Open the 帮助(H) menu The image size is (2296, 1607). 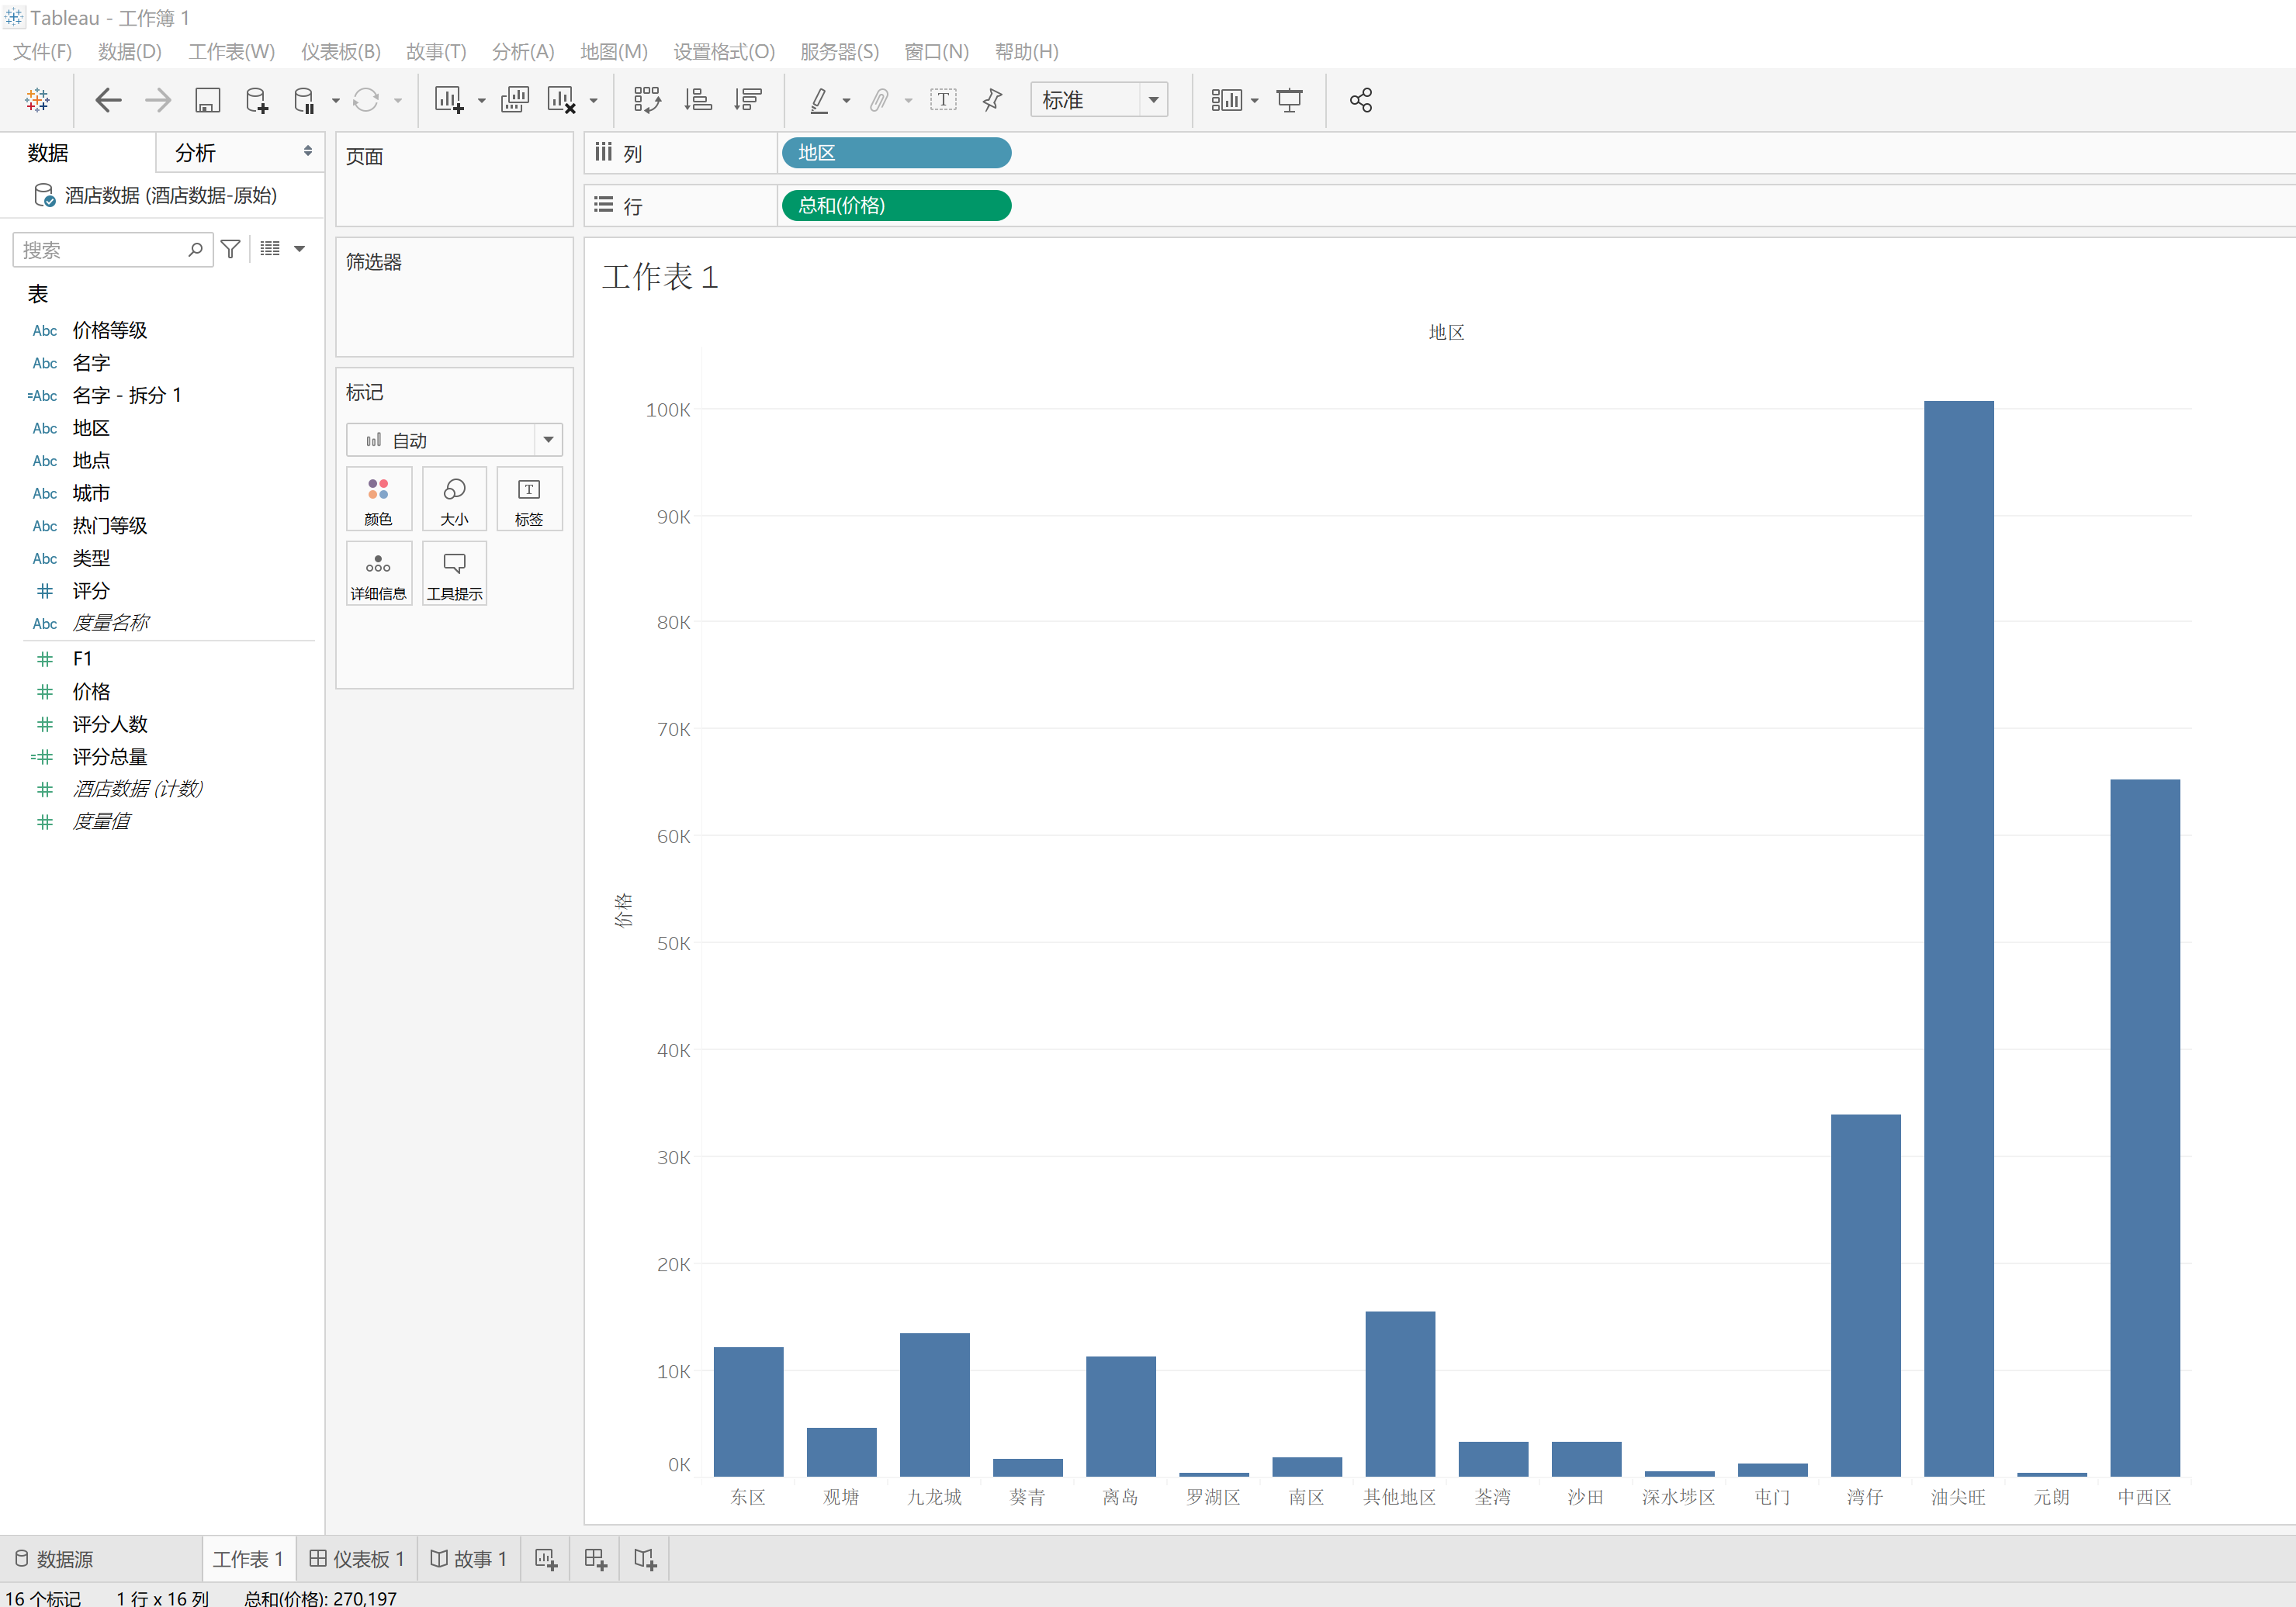click(1027, 52)
